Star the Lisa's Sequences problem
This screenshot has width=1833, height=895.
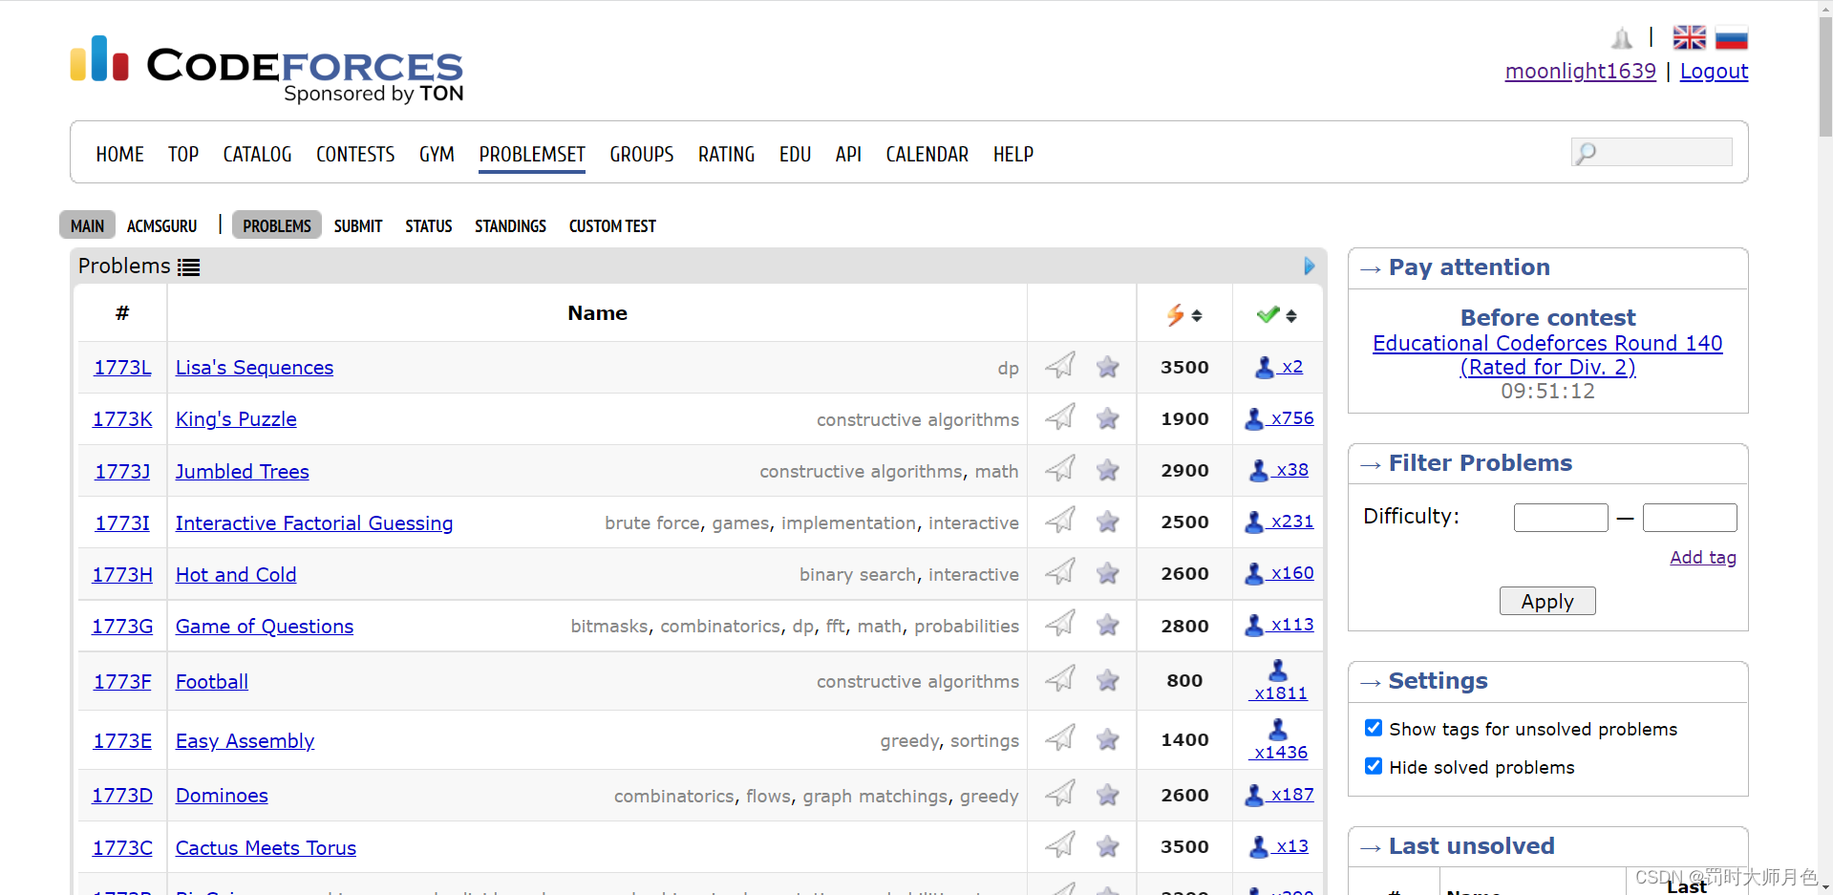[x=1108, y=367]
